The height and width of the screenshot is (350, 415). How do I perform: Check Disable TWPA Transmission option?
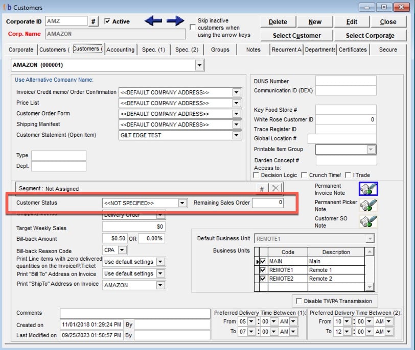(x=298, y=301)
